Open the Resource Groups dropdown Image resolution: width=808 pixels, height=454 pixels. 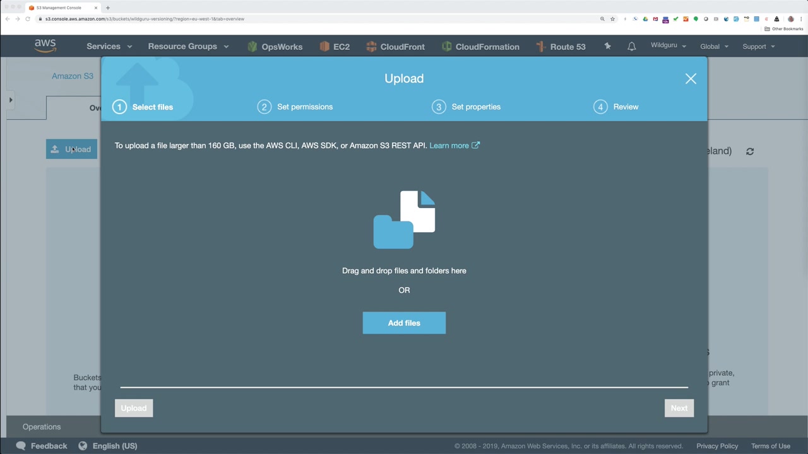point(188,47)
